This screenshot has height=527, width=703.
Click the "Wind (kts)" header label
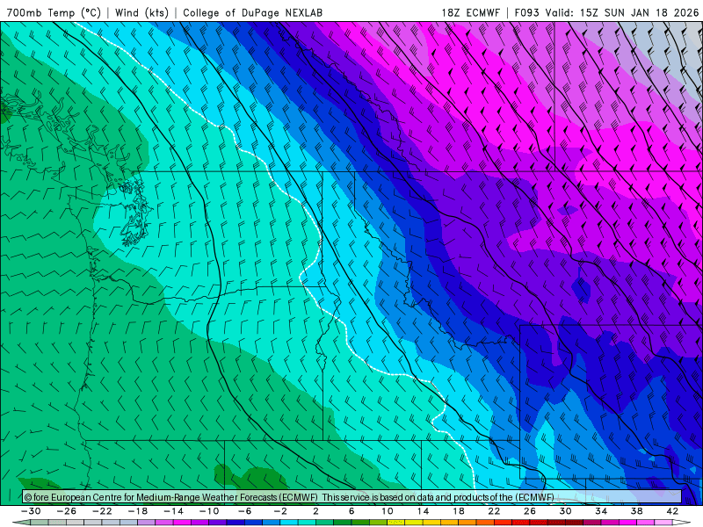tap(141, 12)
